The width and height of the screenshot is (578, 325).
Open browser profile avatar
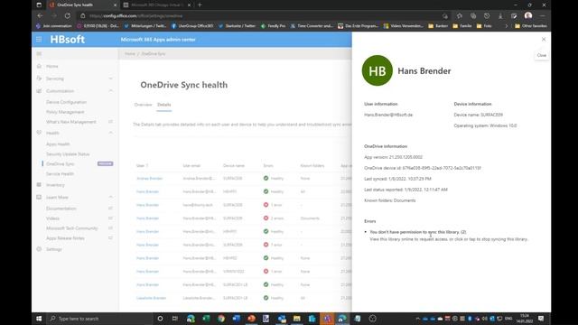pyautogui.click(x=528, y=15)
